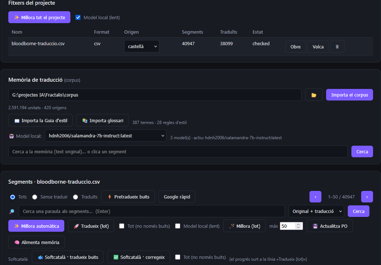Click the màx 50 number field
The height and width of the screenshot is (265, 381).
tap(287, 226)
